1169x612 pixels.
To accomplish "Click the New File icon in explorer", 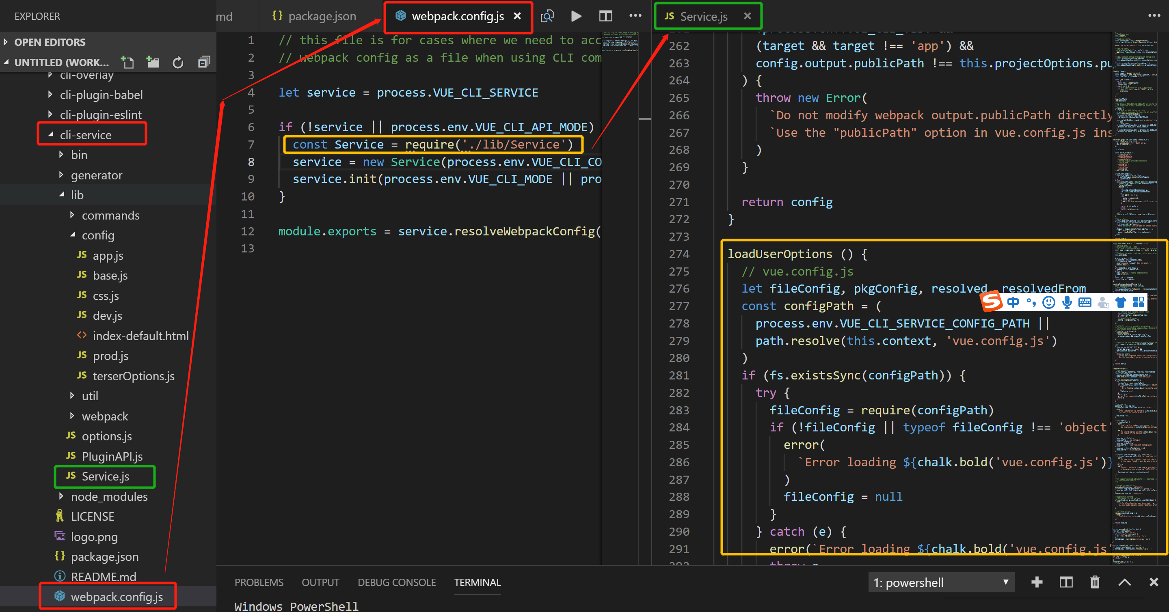I will pyautogui.click(x=127, y=62).
